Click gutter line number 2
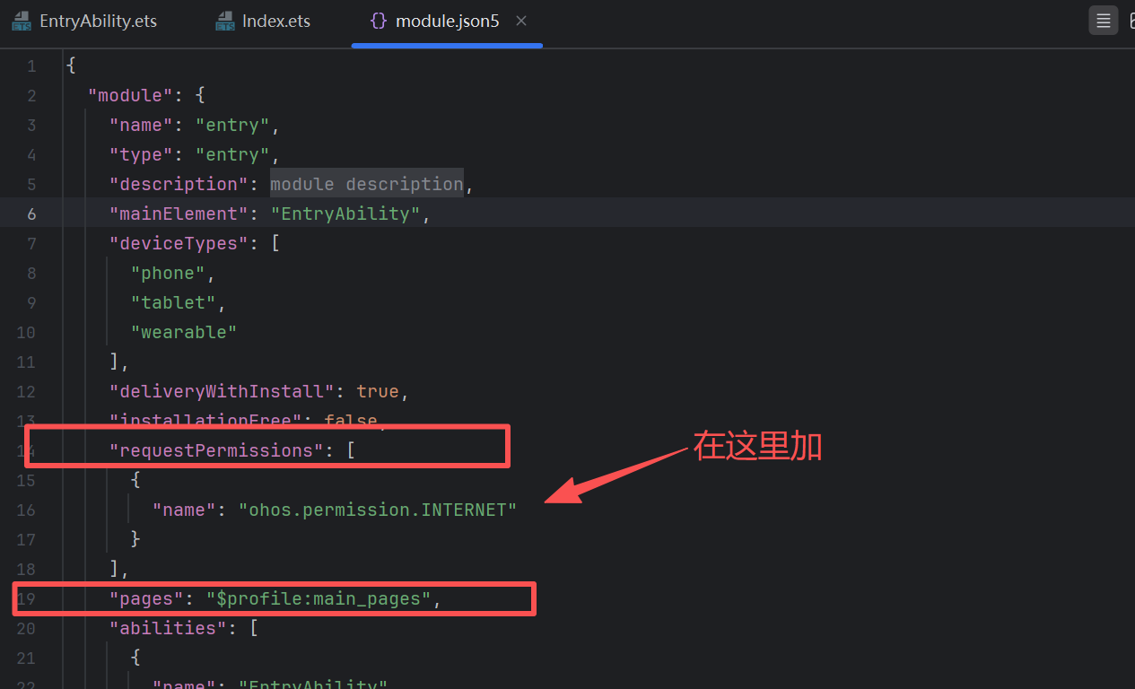 [x=31, y=95]
